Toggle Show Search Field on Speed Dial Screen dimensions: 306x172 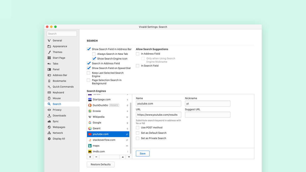89,68
